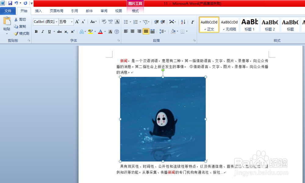Image resolution: width=305 pixels, height=183 pixels.
Task: Switch to the 视图 tab
Action: (x=118, y=11)
